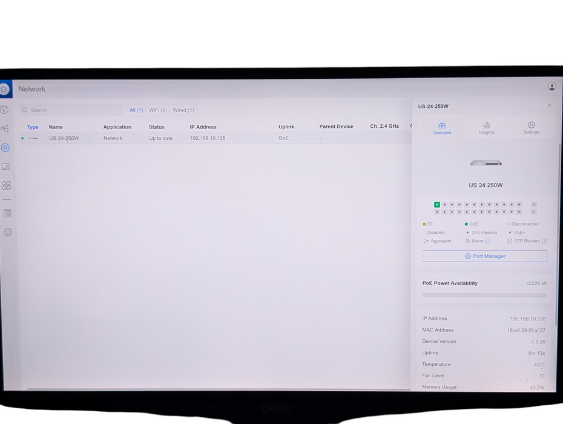The height and width of the screenshot is (424, 563).
Task: Close the US-24-250W details panel
Action: pos(549,105)
